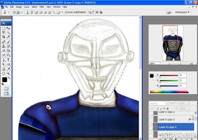Open the Normal blend mode dropdown
Viewport: 198px width, 140px height.
pos(159,103)
